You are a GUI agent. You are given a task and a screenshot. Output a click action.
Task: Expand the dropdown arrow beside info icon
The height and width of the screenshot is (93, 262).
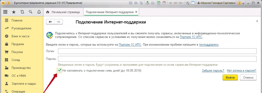pyautogui.click(x=243, y=4)
